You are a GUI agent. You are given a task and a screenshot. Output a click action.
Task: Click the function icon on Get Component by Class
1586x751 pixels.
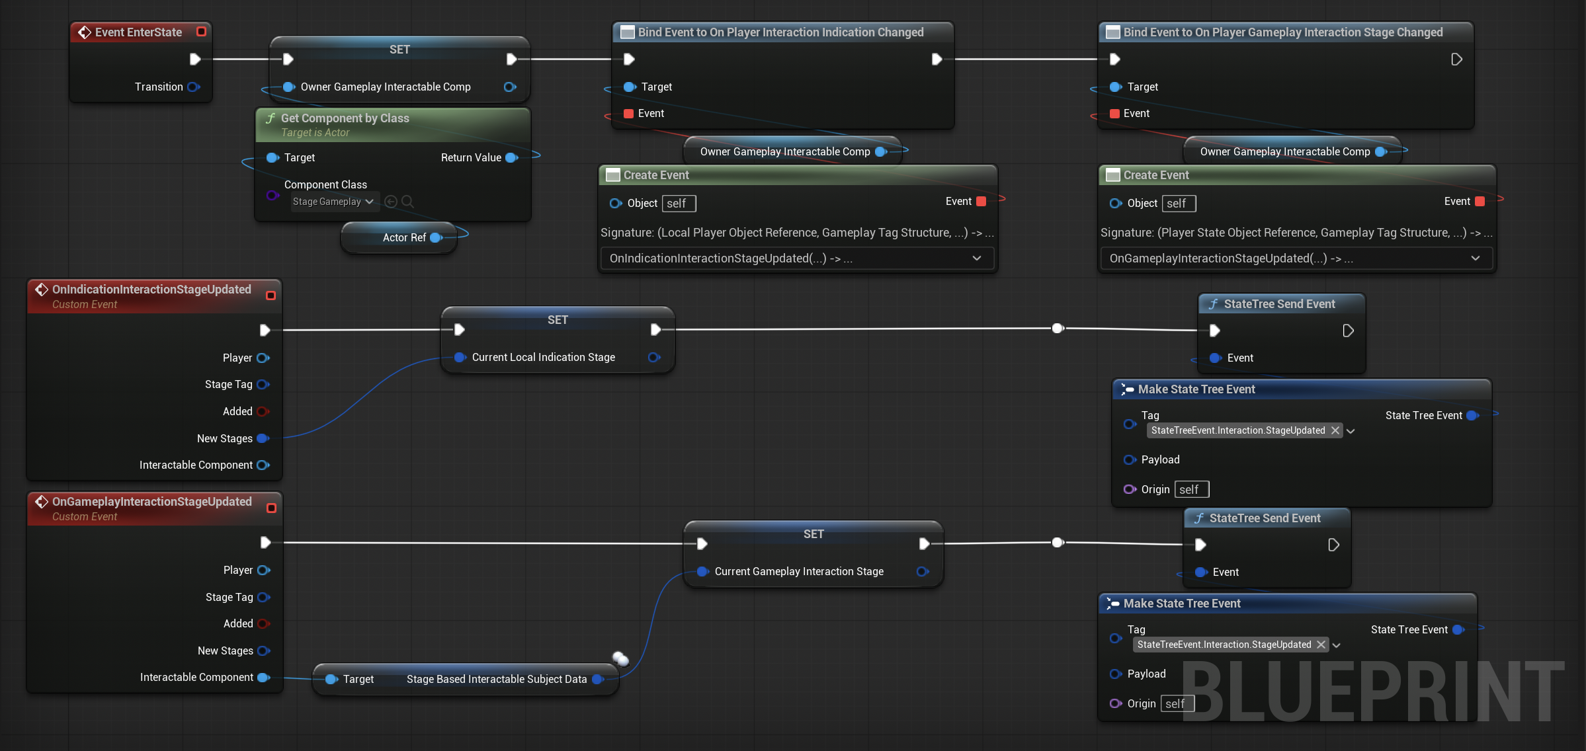271,118
